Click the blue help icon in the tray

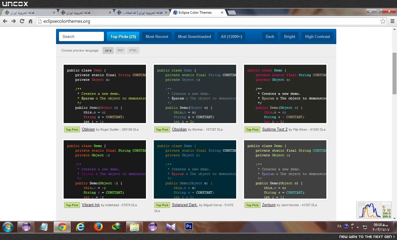346,226
